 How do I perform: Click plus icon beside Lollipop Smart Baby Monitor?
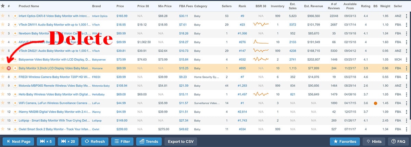click(x=15, y=121)
